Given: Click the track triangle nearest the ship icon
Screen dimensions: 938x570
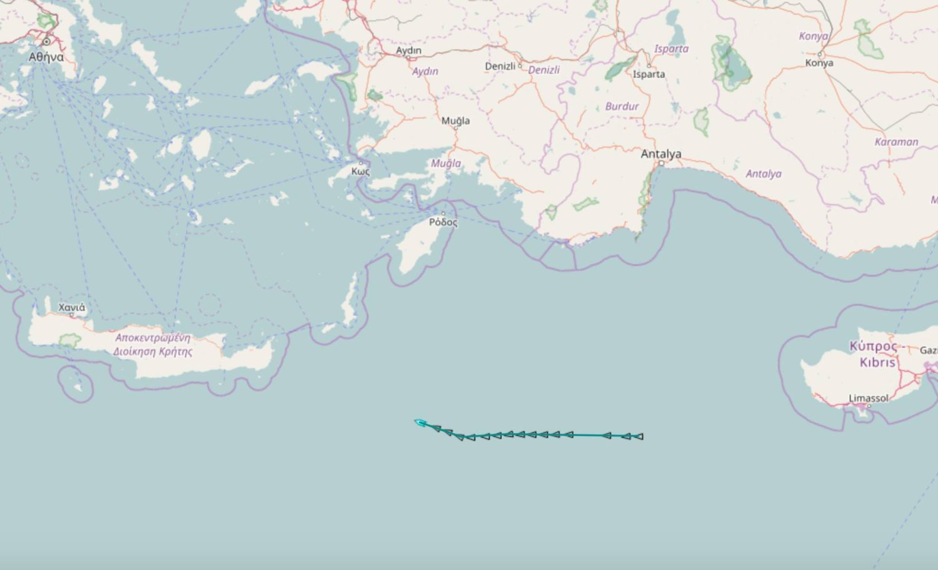Looking at the screenshot, I should point(435,428).
